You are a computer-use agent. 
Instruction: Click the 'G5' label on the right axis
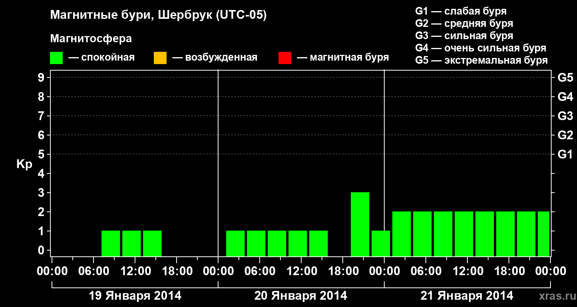coord(565,78)
